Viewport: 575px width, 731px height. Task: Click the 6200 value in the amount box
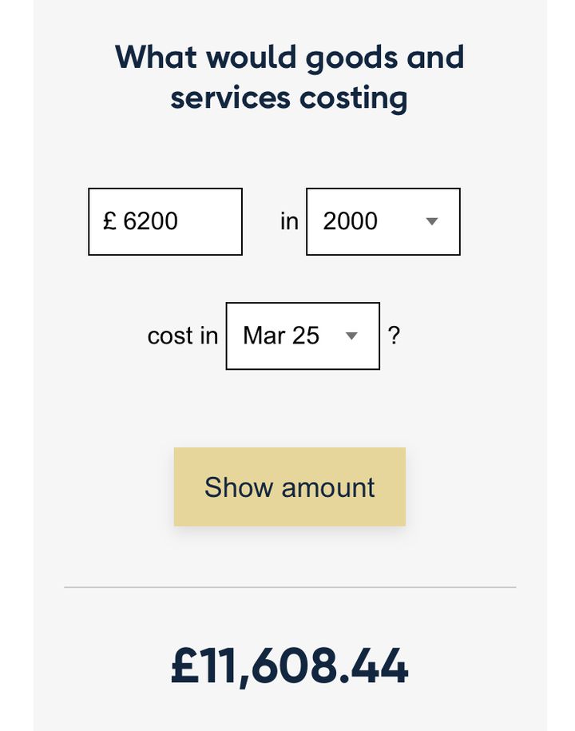tap(150, 221)
